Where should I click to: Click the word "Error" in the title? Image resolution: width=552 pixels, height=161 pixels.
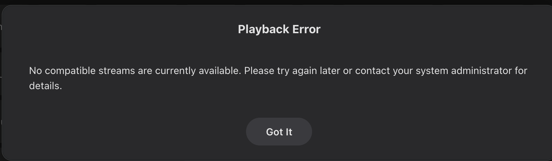[x=306, y=29]
